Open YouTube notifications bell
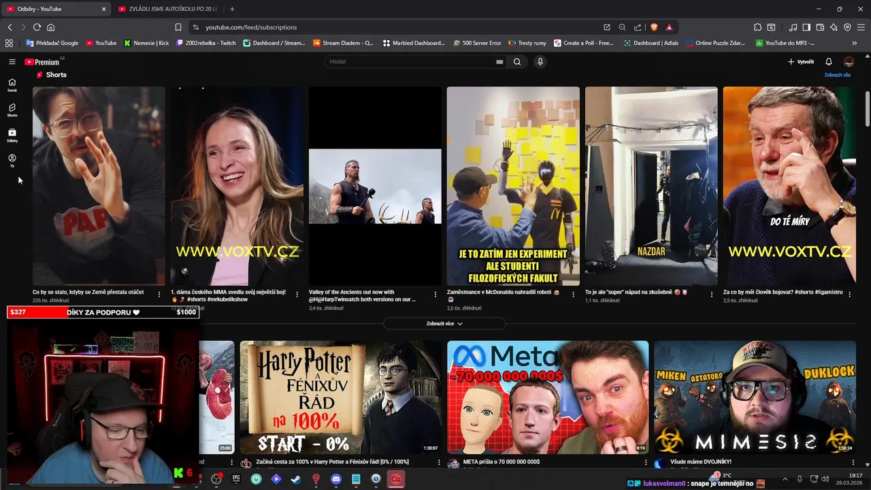 828,62
